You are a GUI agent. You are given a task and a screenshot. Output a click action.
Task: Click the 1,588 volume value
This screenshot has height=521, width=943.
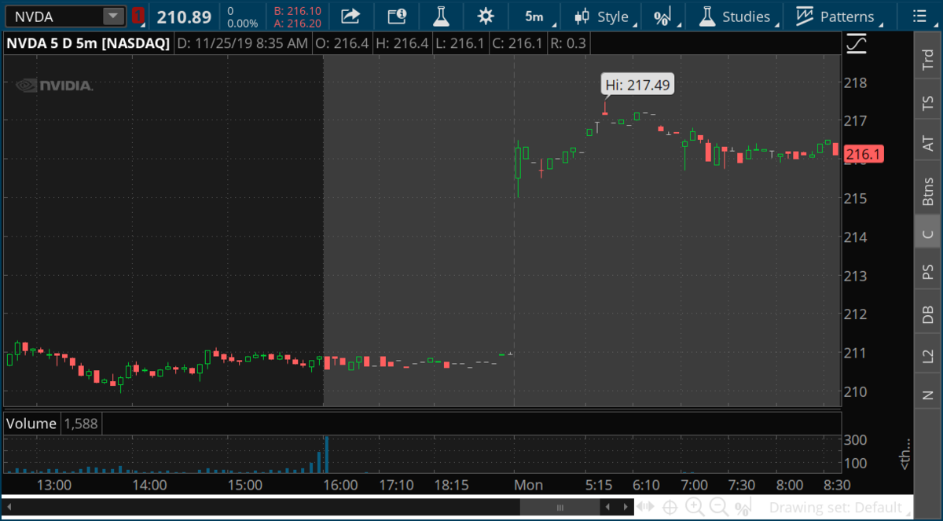81,424
